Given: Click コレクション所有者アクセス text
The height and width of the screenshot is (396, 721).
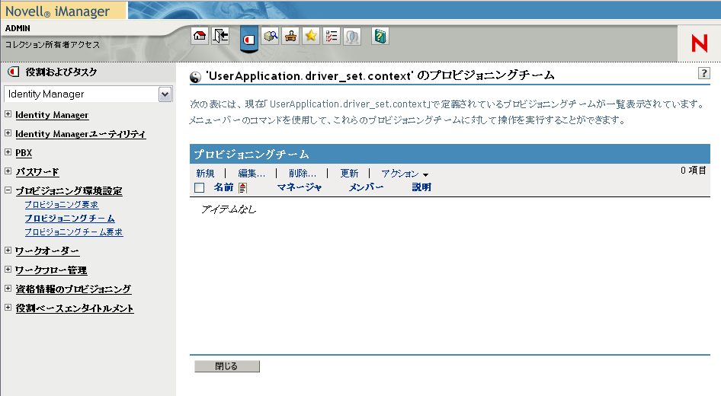Looking at the screenshot, I should pyautogui.click(x=53, y=45).
